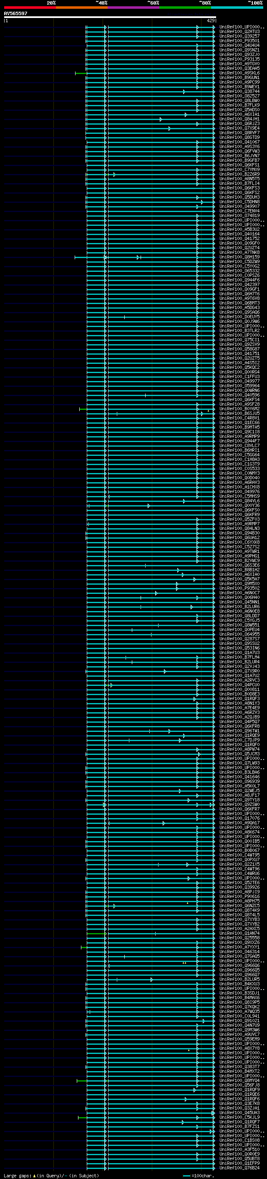Click the orange ~40% identity legend segment

click(82, 8)
